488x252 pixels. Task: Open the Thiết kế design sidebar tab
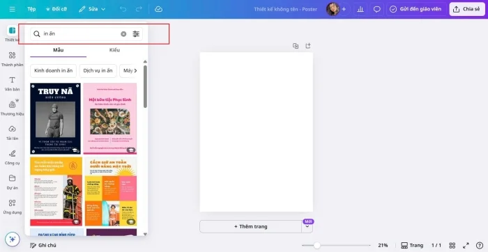pos(12,33)
